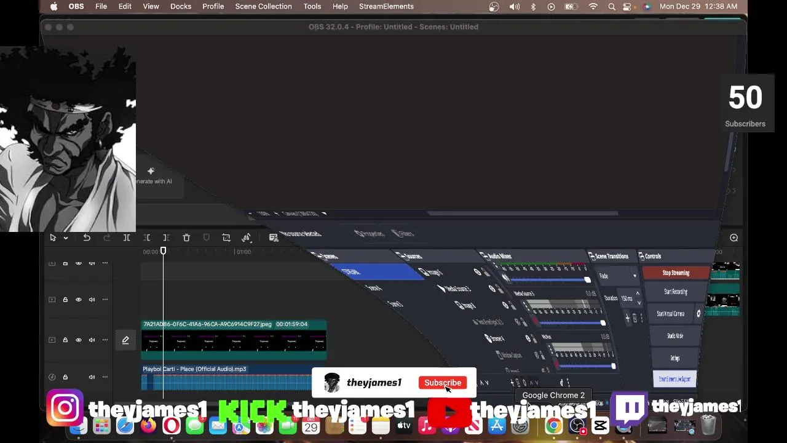Open the Fade transition dropdown in OBS
Viewport: 787px width, 443px height.
tap(617, 276)
